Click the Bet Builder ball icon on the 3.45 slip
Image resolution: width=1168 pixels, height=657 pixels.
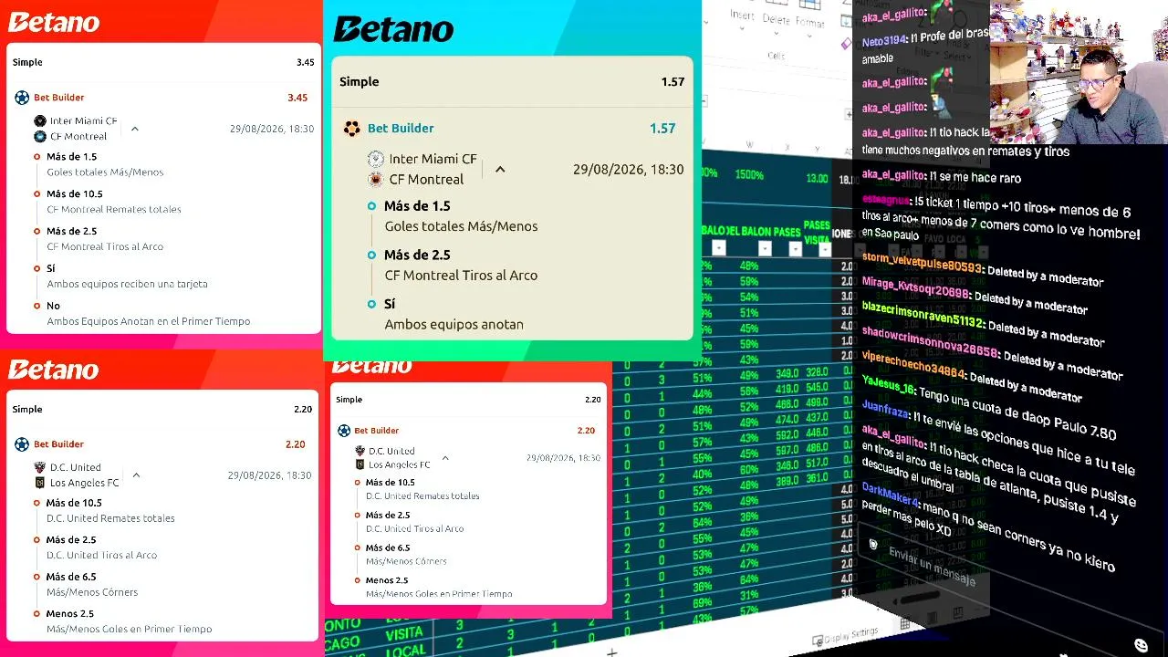22,98
